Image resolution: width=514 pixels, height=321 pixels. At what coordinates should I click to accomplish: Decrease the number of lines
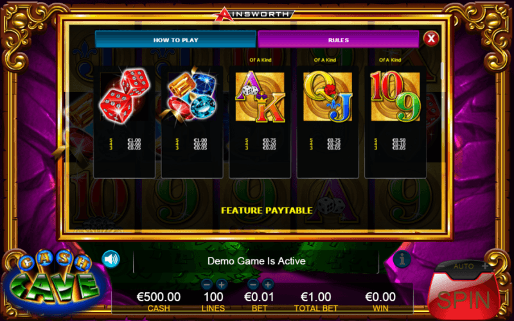[206, 284]
